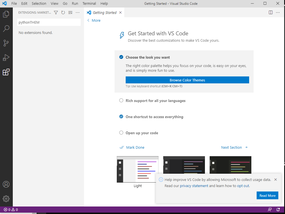Screen dimensions: 285x214
Task: Select the rightmost high-contrast dark theme thumbnail
Action: coord(231,165)
